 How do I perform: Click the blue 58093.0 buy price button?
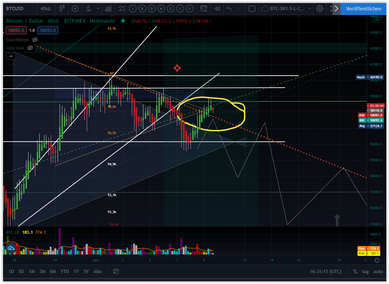48,30
